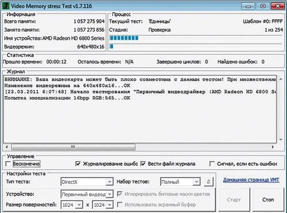
Task: Click the current test name 'Единицы'
Action: pyautogui.click(x=160, y=21)
